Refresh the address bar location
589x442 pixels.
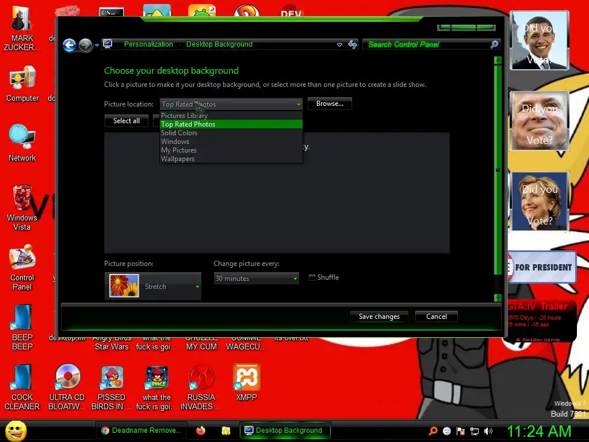tap(353, 45)
